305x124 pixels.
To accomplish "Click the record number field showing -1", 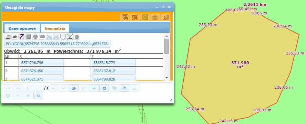I will (33, 88).
